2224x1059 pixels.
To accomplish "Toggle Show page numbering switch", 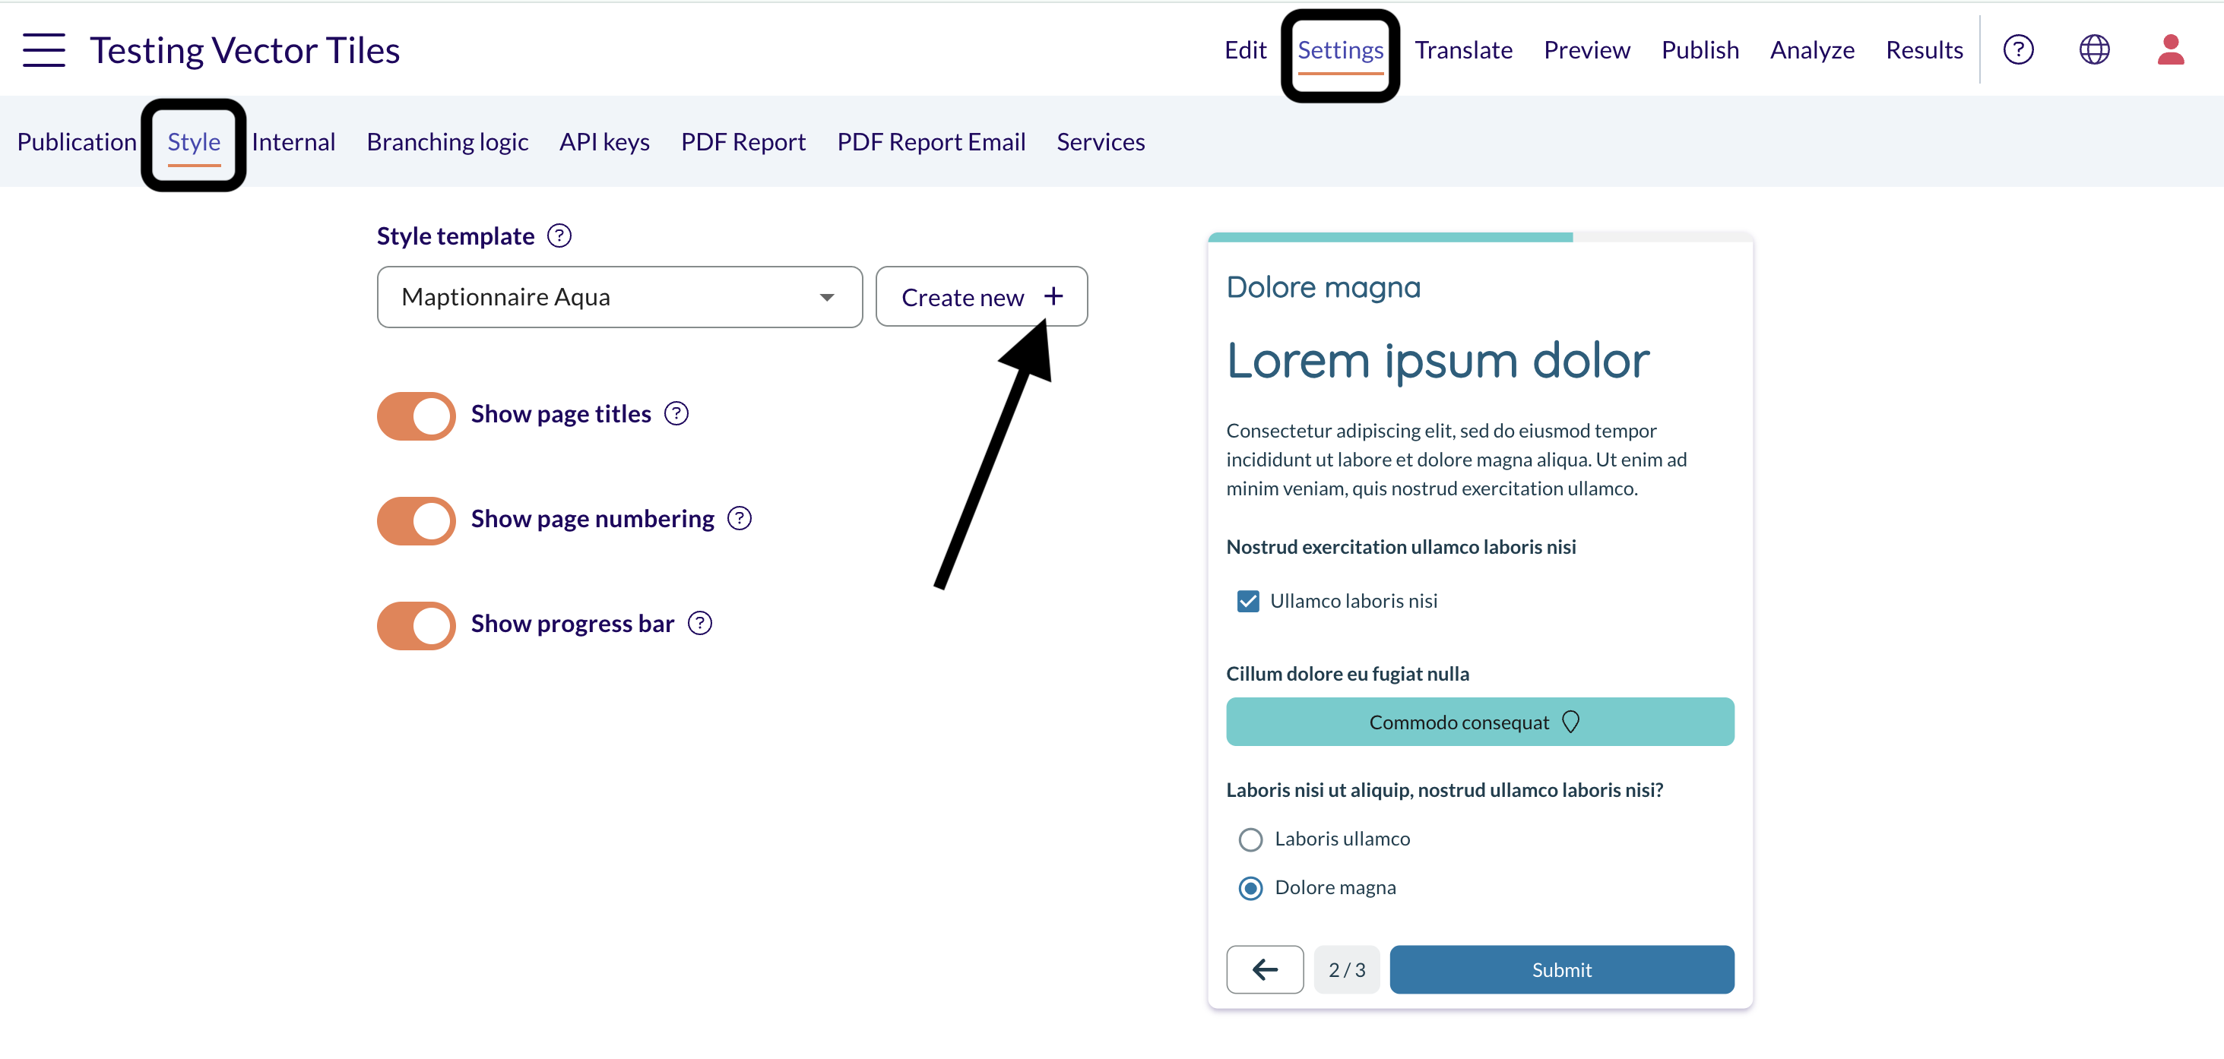I will click(416, 521).
